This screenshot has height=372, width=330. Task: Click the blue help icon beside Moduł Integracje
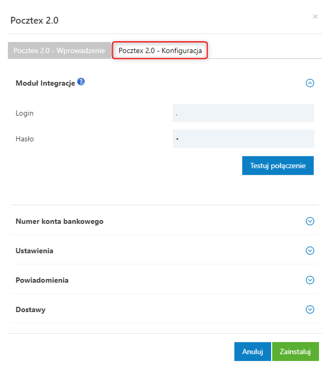point(81,81)
